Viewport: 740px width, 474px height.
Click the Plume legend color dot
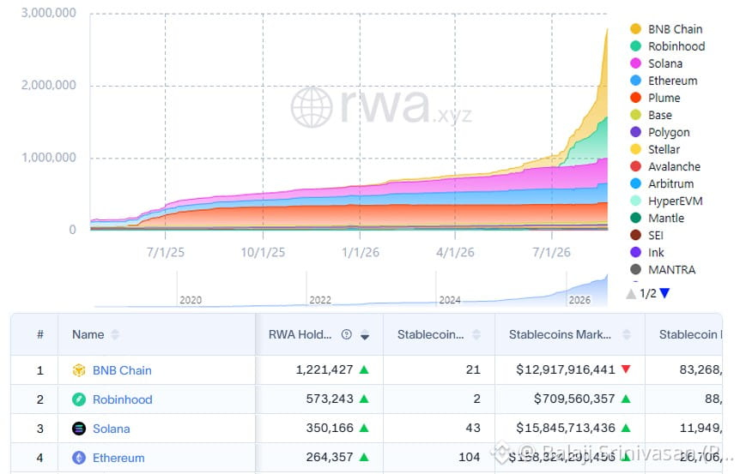636,98
